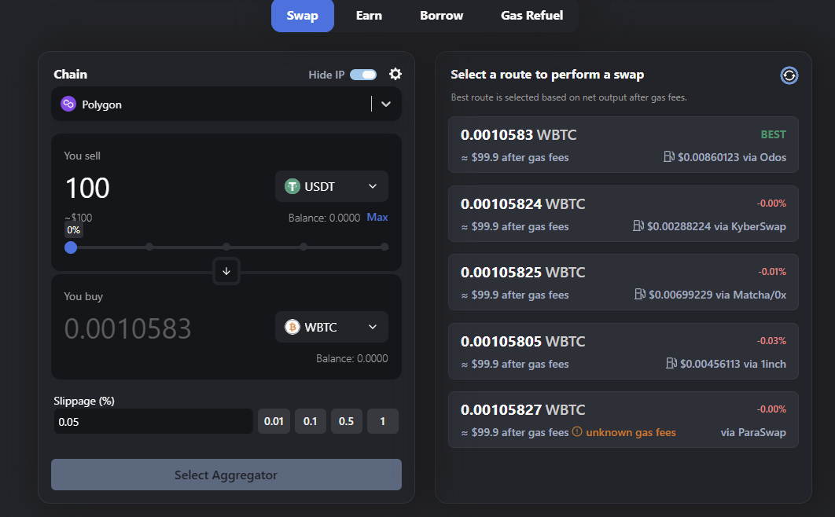Click the USDT token icon
The image size is (835, 517).
tap(292, 186)
